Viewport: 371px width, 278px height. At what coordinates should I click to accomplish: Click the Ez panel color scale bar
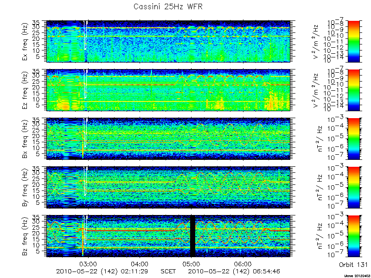pyautogui.click(x=353, y=90)
